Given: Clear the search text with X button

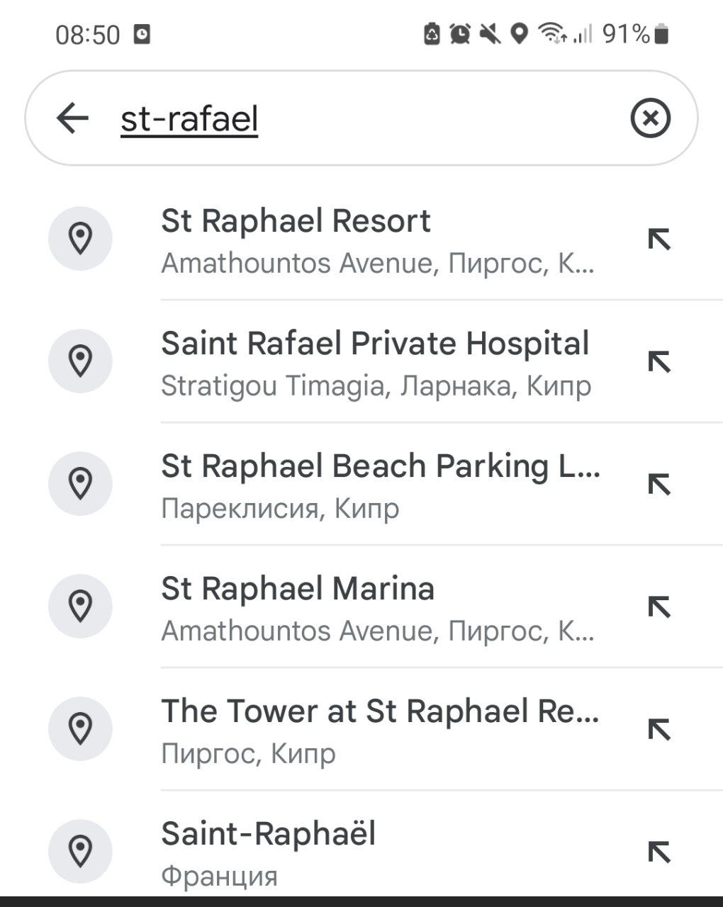Looking at the screenshot, I should 650,118.
